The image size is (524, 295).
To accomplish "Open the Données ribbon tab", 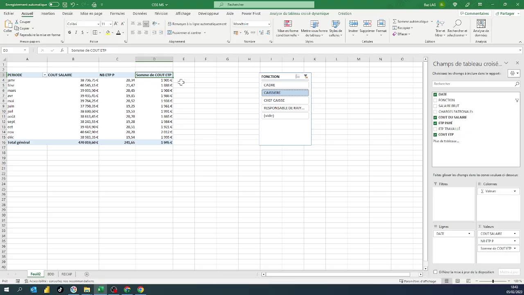I will pos(140,14).
